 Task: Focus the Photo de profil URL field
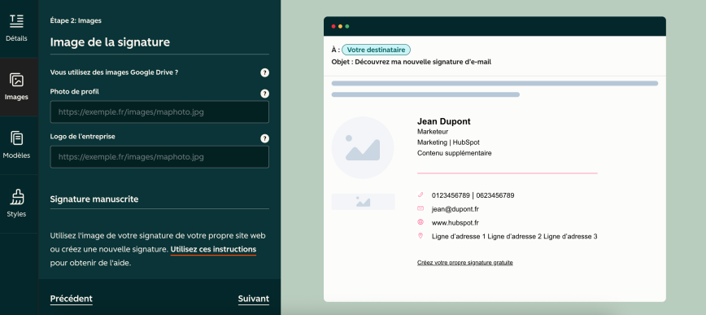159,112
